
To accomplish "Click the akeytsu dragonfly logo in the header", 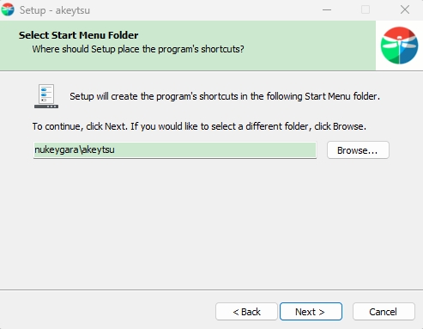I will pos(399,46).
